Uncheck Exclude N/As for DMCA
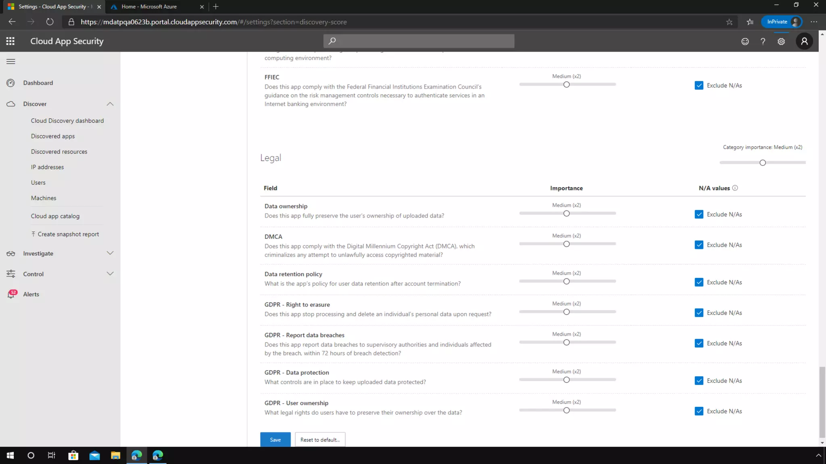 [699, 245]
